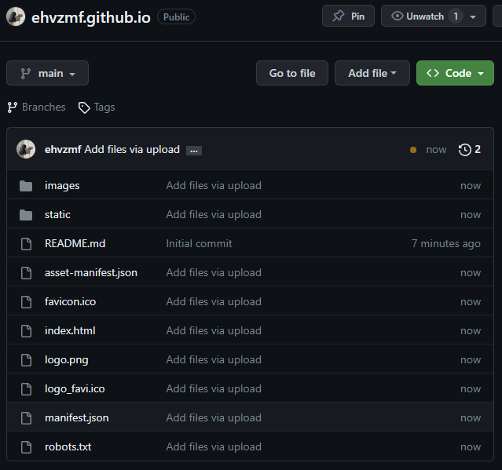This screenshot has height=470, width=502.
Task: Click the logo_favi.ico file icon
Action: tap(26, 389)
